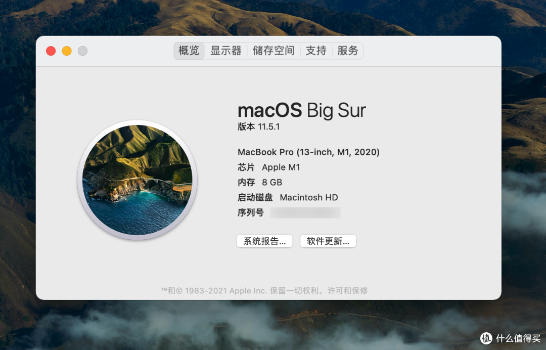Image resolution: width=546 pixels, height=350 pixels.
Task: Click the 版本 11.5.1 version text
Action: [x=259, y=127]
